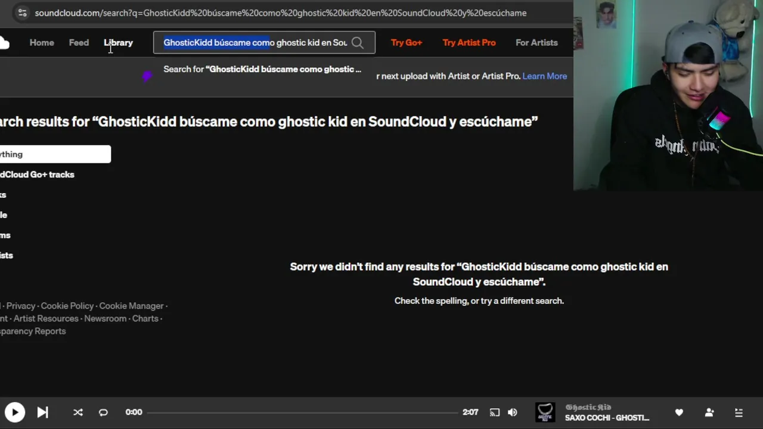The image size is (763, 429).
Task: Open the SAXO COCHI track artwork
Action: (545, 412)
